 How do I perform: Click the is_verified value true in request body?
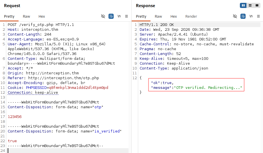pos(12,141)
